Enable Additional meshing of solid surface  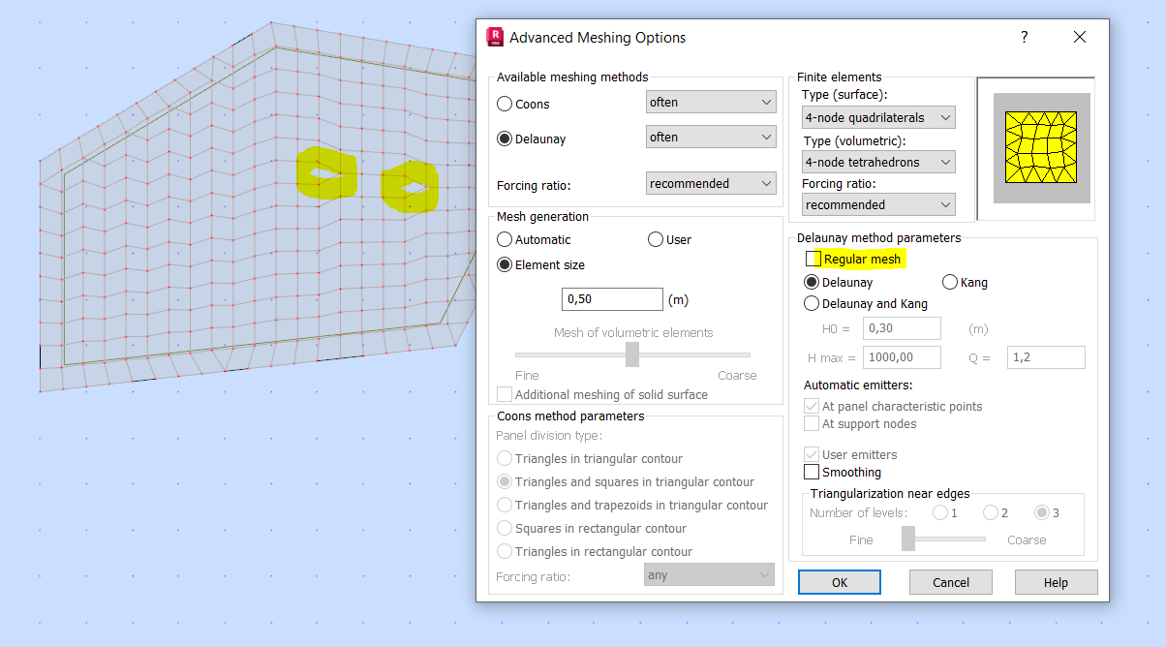click(x=505, y=394)
